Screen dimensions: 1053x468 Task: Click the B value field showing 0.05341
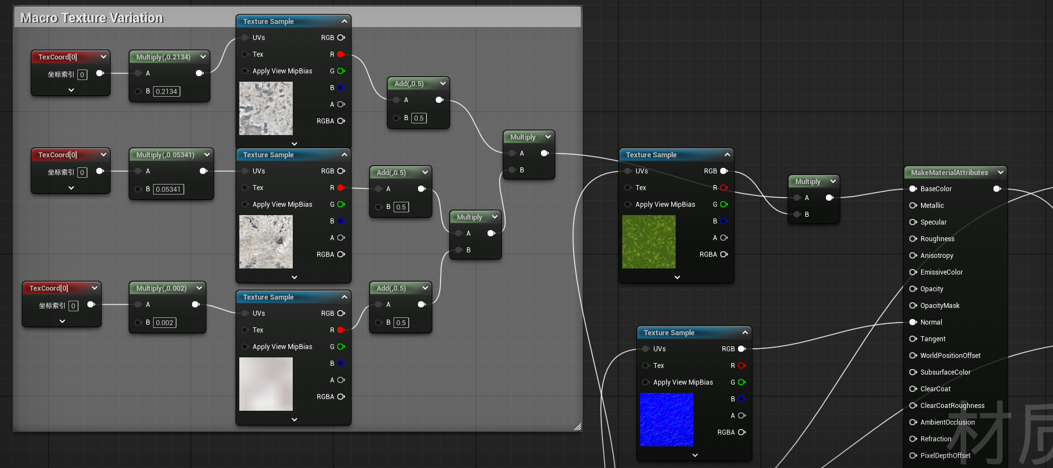(x=168, y=190)
